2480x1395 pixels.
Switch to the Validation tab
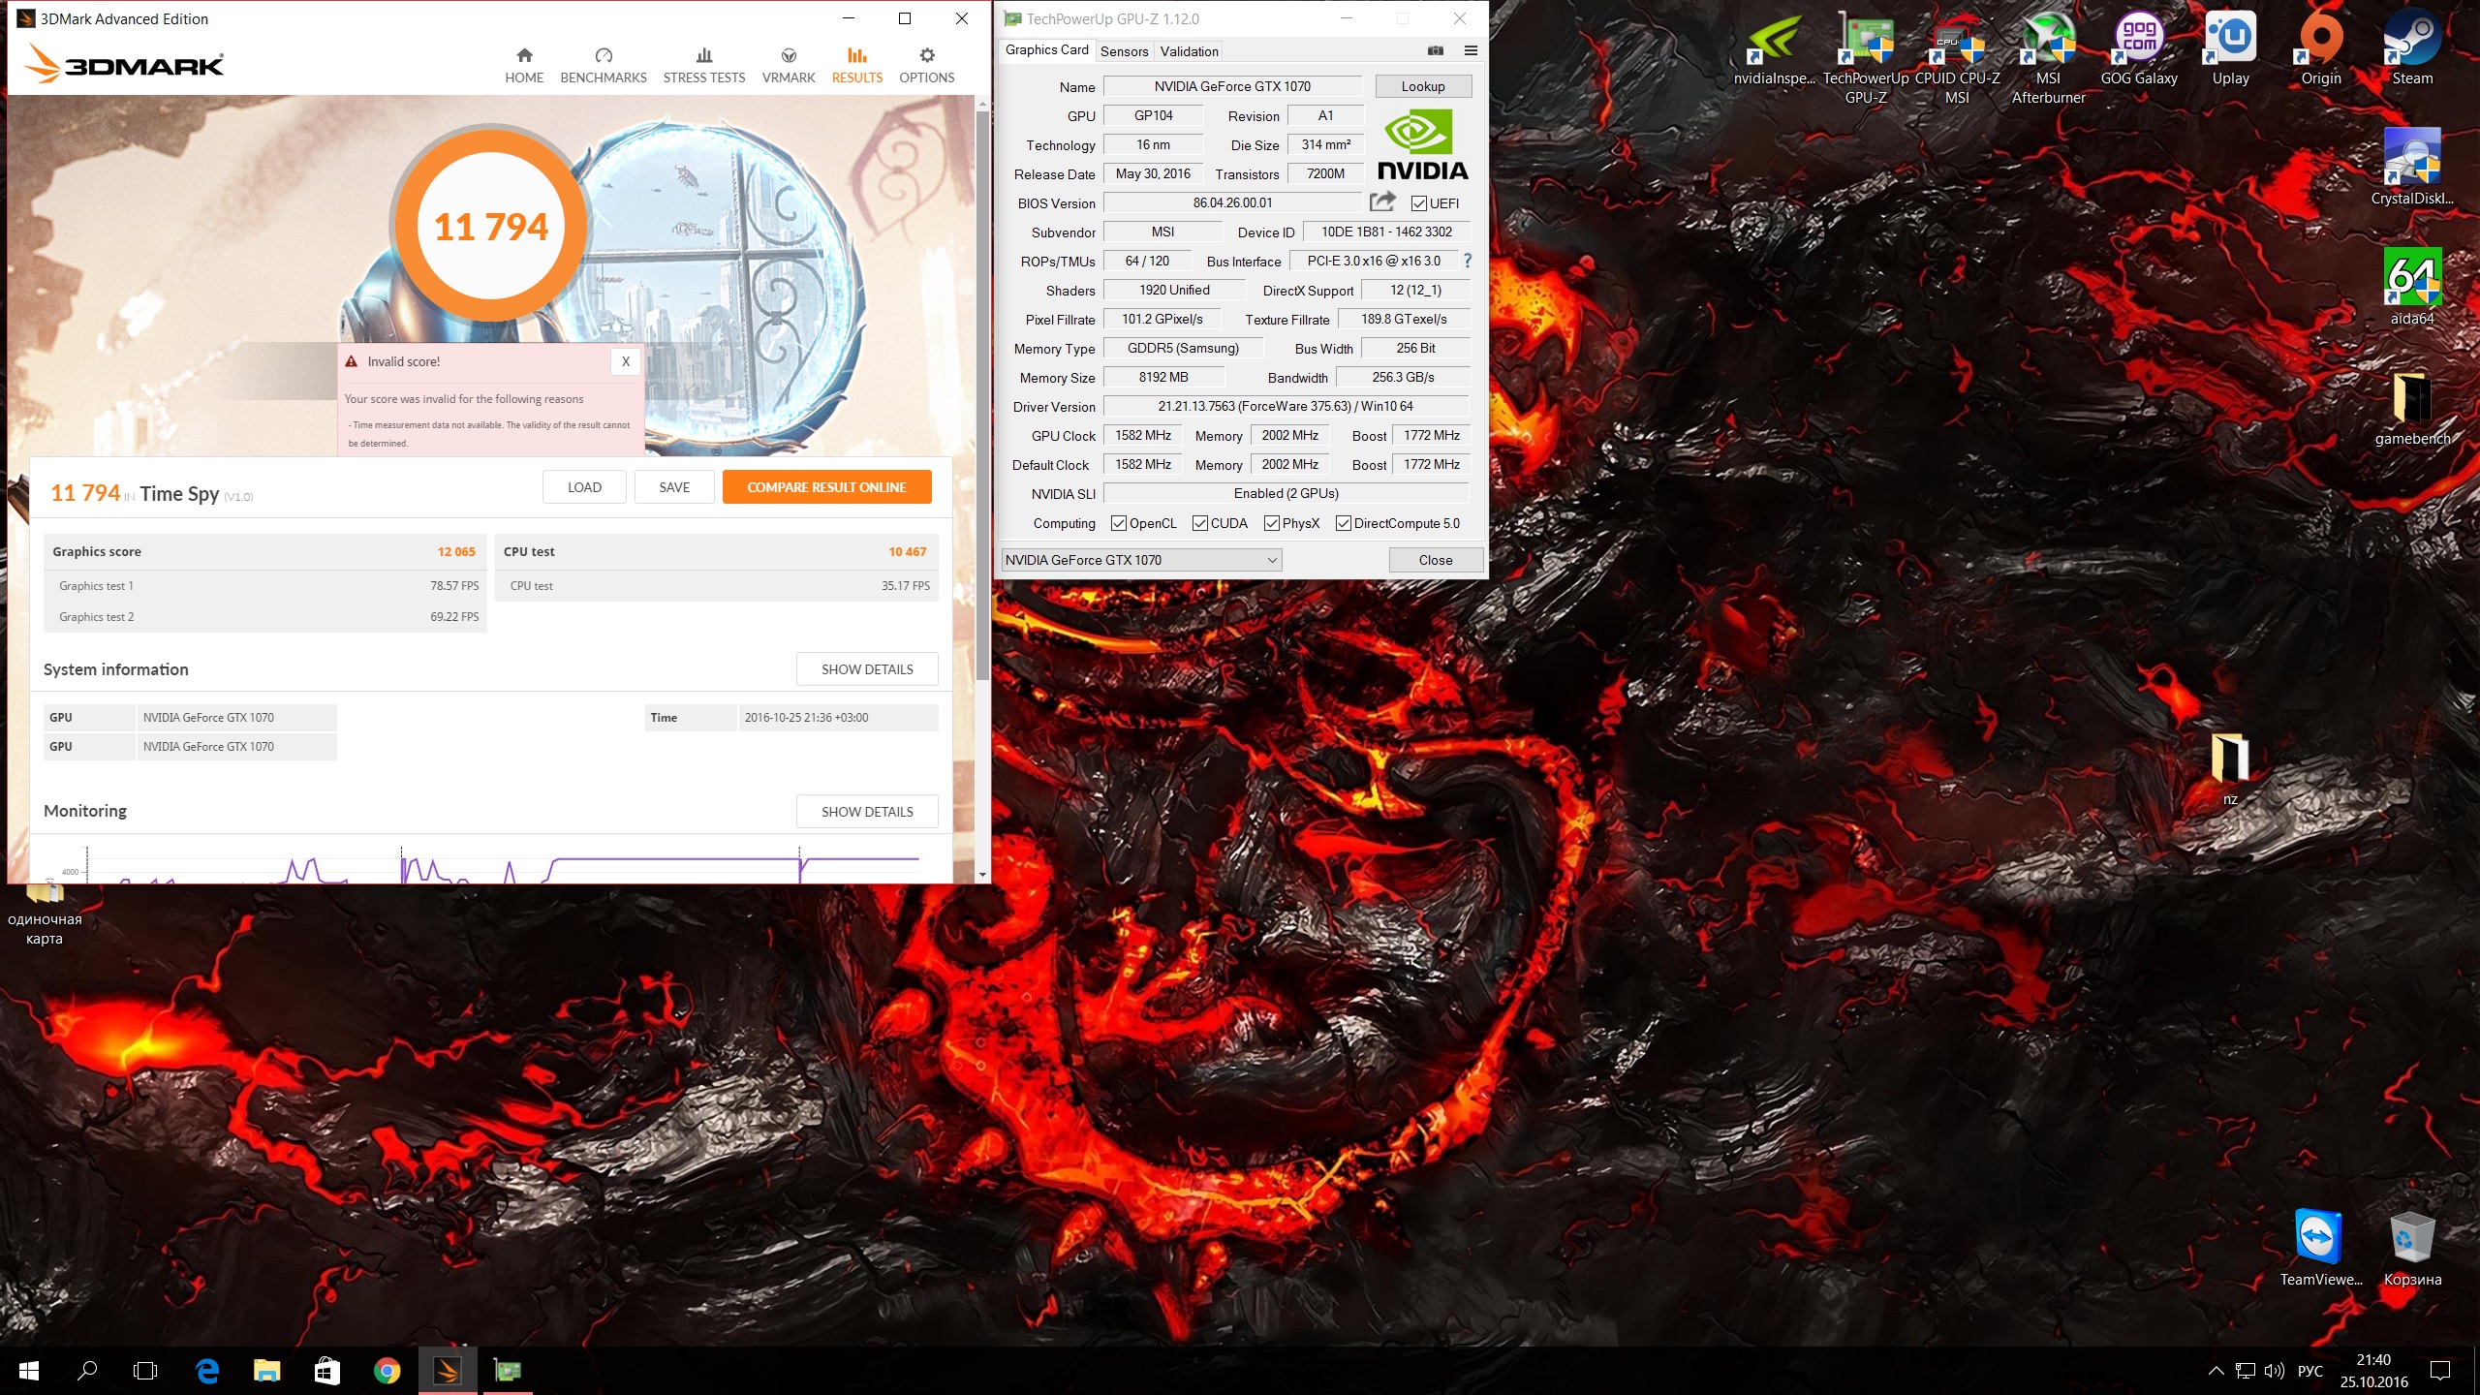1189,51
